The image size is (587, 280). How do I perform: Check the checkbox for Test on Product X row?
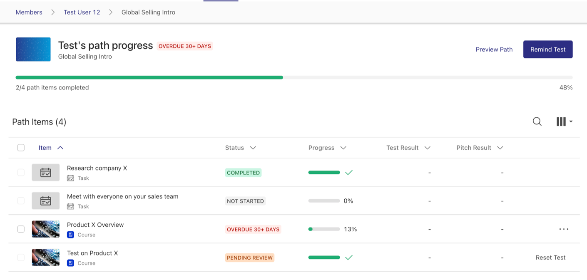21,257
